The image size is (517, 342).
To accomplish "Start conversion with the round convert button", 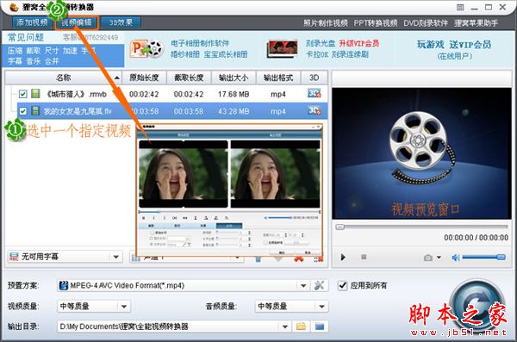I will tap(477, 307).
